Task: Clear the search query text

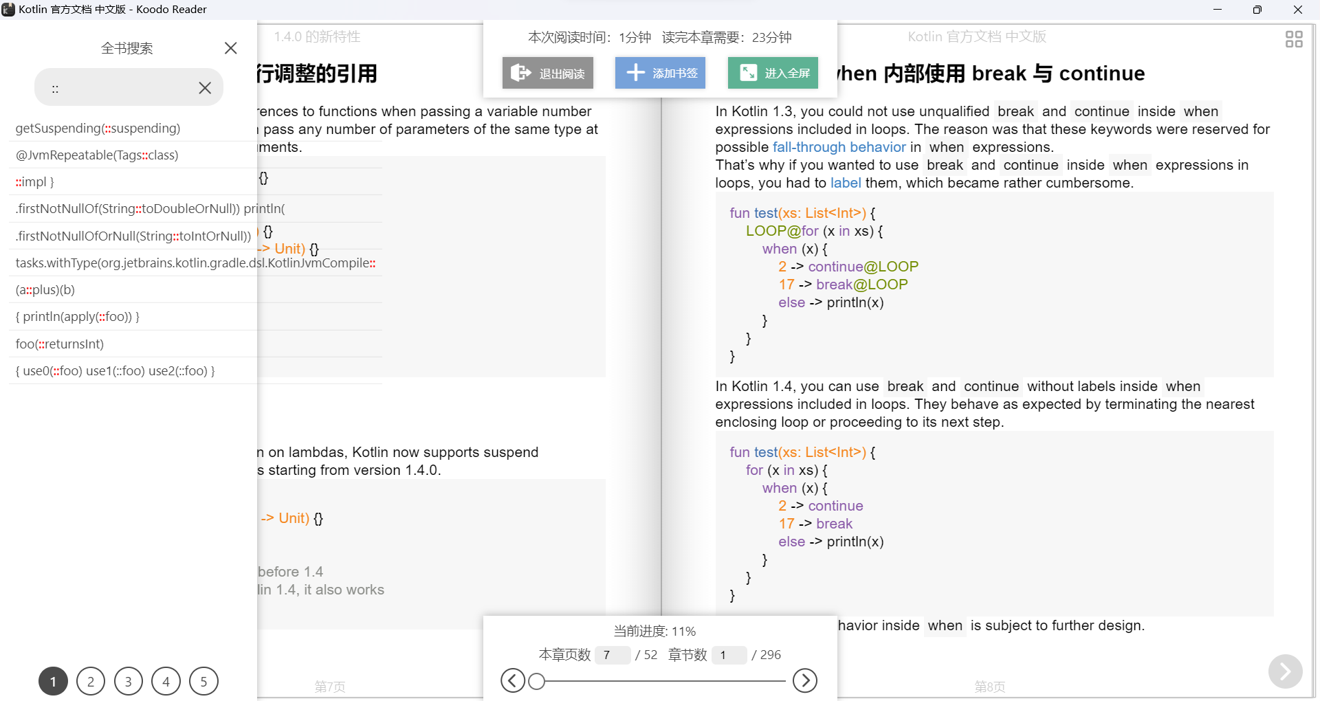Action: click(x=205, y=88)
